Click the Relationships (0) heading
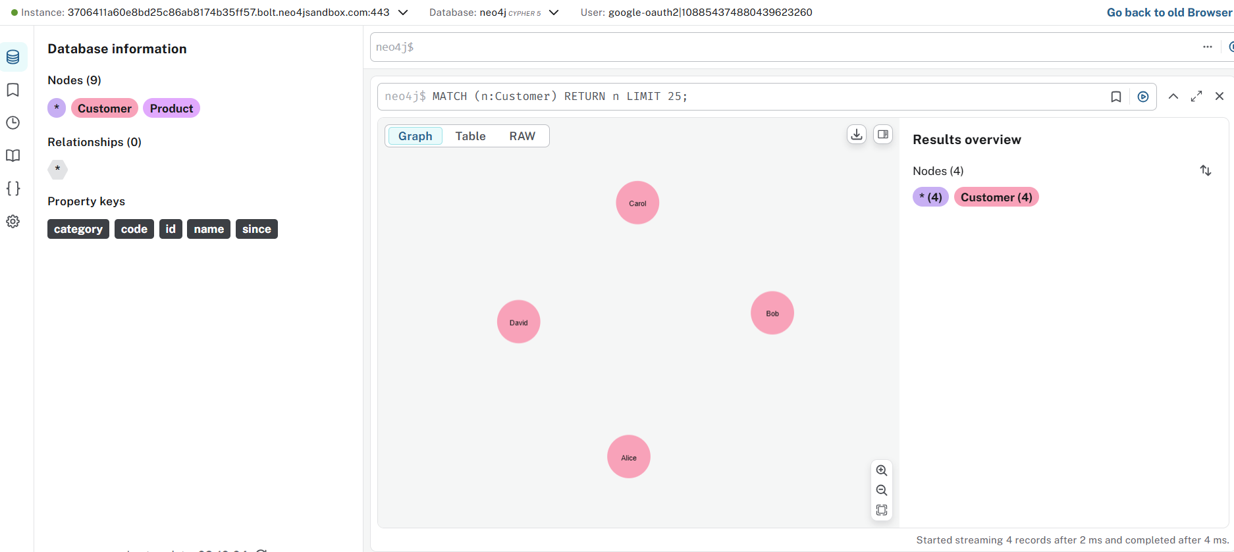The width and height of the screenshot is (1234, 552). click(94, 142)
